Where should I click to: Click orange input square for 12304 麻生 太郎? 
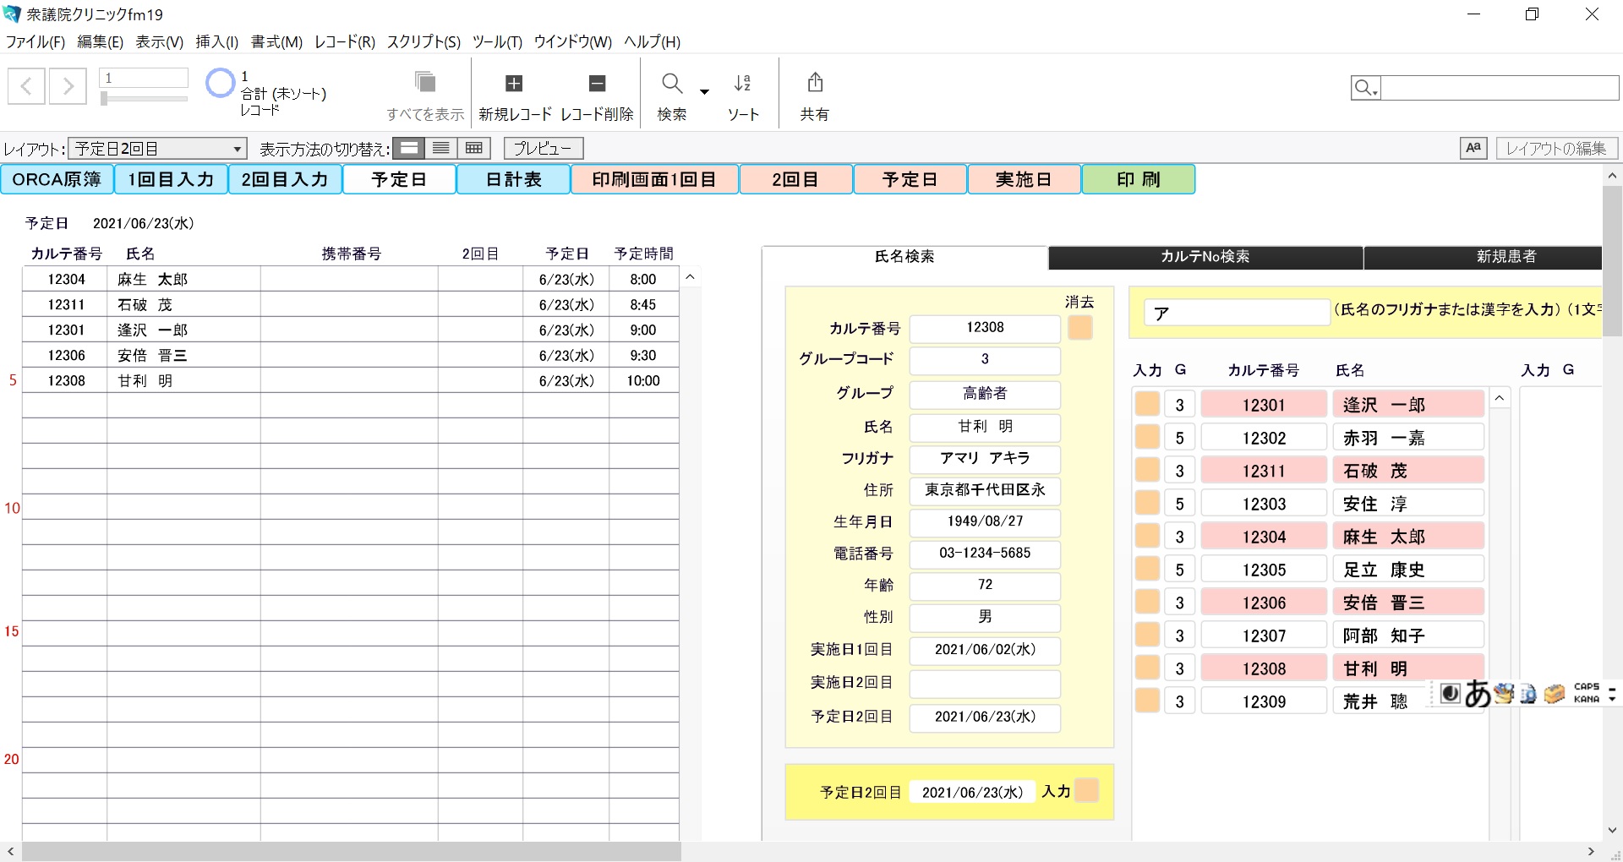tap(1147, 536)
